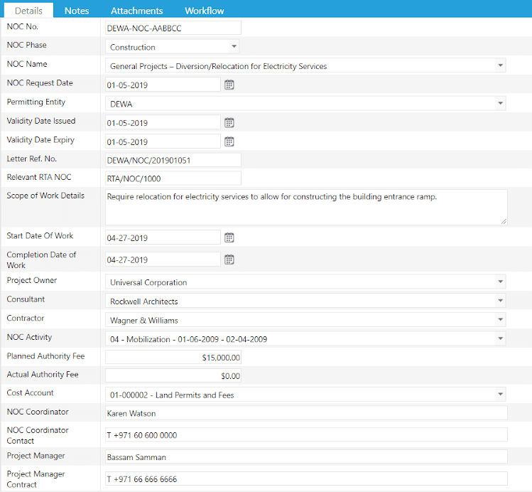Click the Relevant RTA NOC field

click(x=173, y=178)
